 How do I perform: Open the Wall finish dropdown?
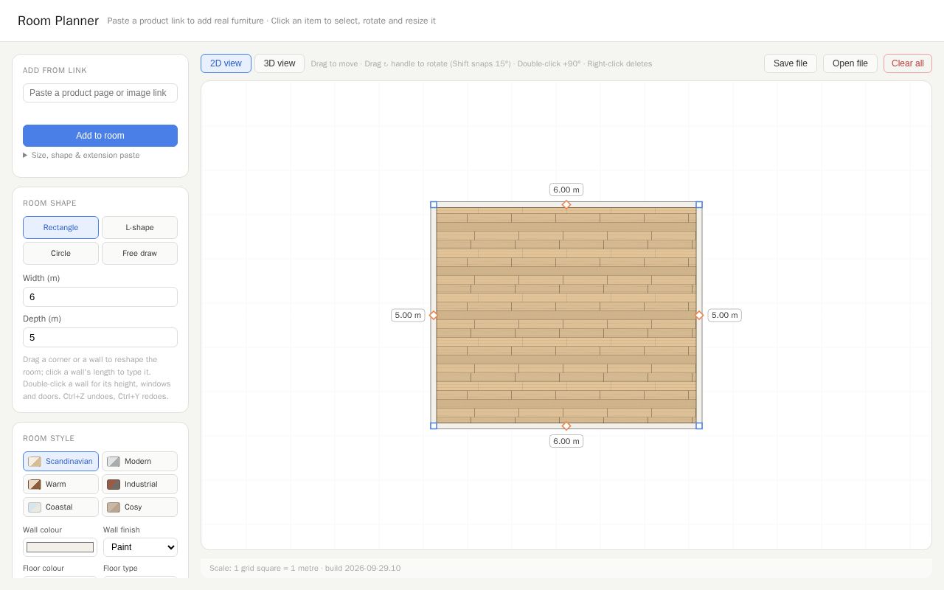[x=140, y=547]
